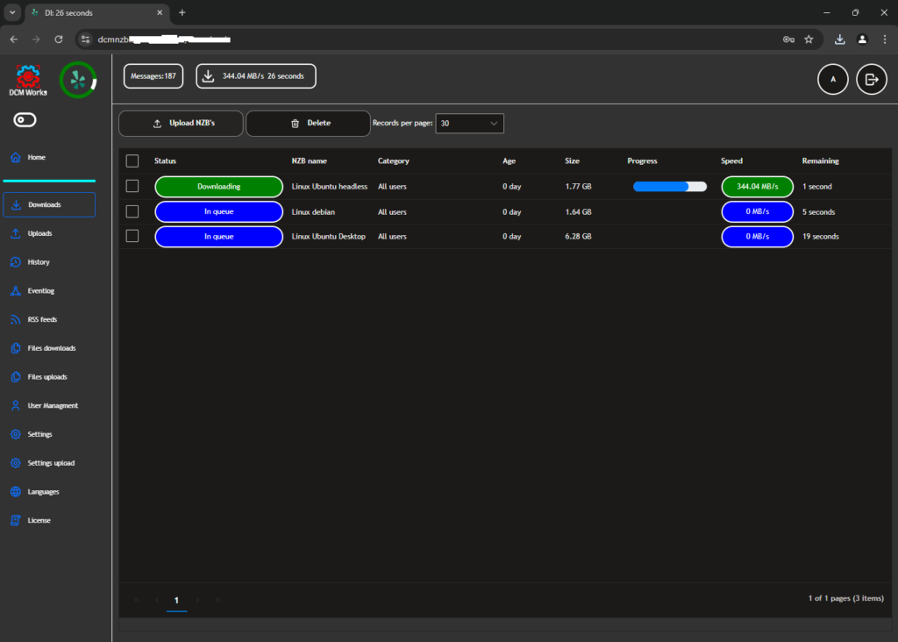This screenshot has height=642, width=898.
Task: Click the Files downloads icon
Action: (16, 348)
